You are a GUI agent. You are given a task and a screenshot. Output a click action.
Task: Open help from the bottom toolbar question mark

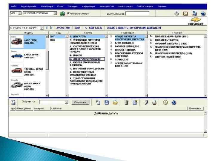pos(174,102)
